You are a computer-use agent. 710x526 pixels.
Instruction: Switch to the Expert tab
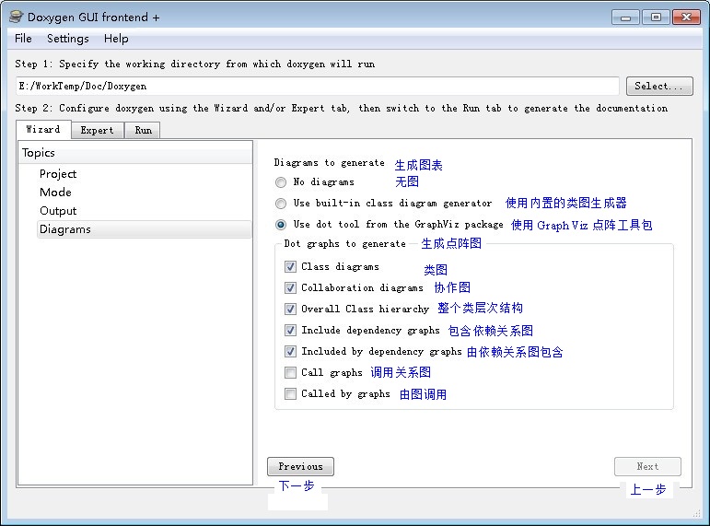click(x=98, y=131)
